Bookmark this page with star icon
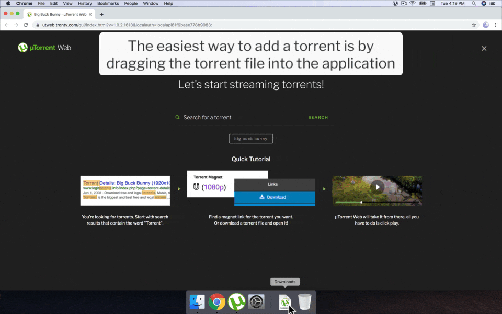Viewport: 502px width, 314px height. (474, 25)
